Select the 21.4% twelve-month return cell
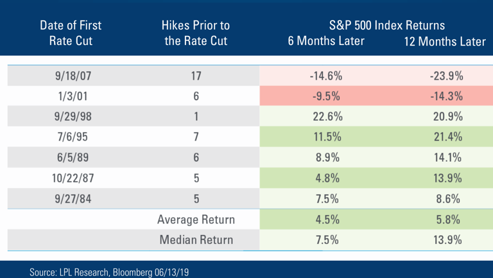Screen dimensions: 493x278 (x=448, y=137)
